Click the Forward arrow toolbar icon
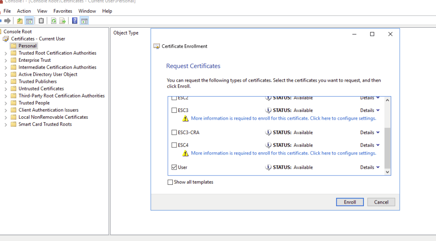436x241 pixels. click(7, 21)
